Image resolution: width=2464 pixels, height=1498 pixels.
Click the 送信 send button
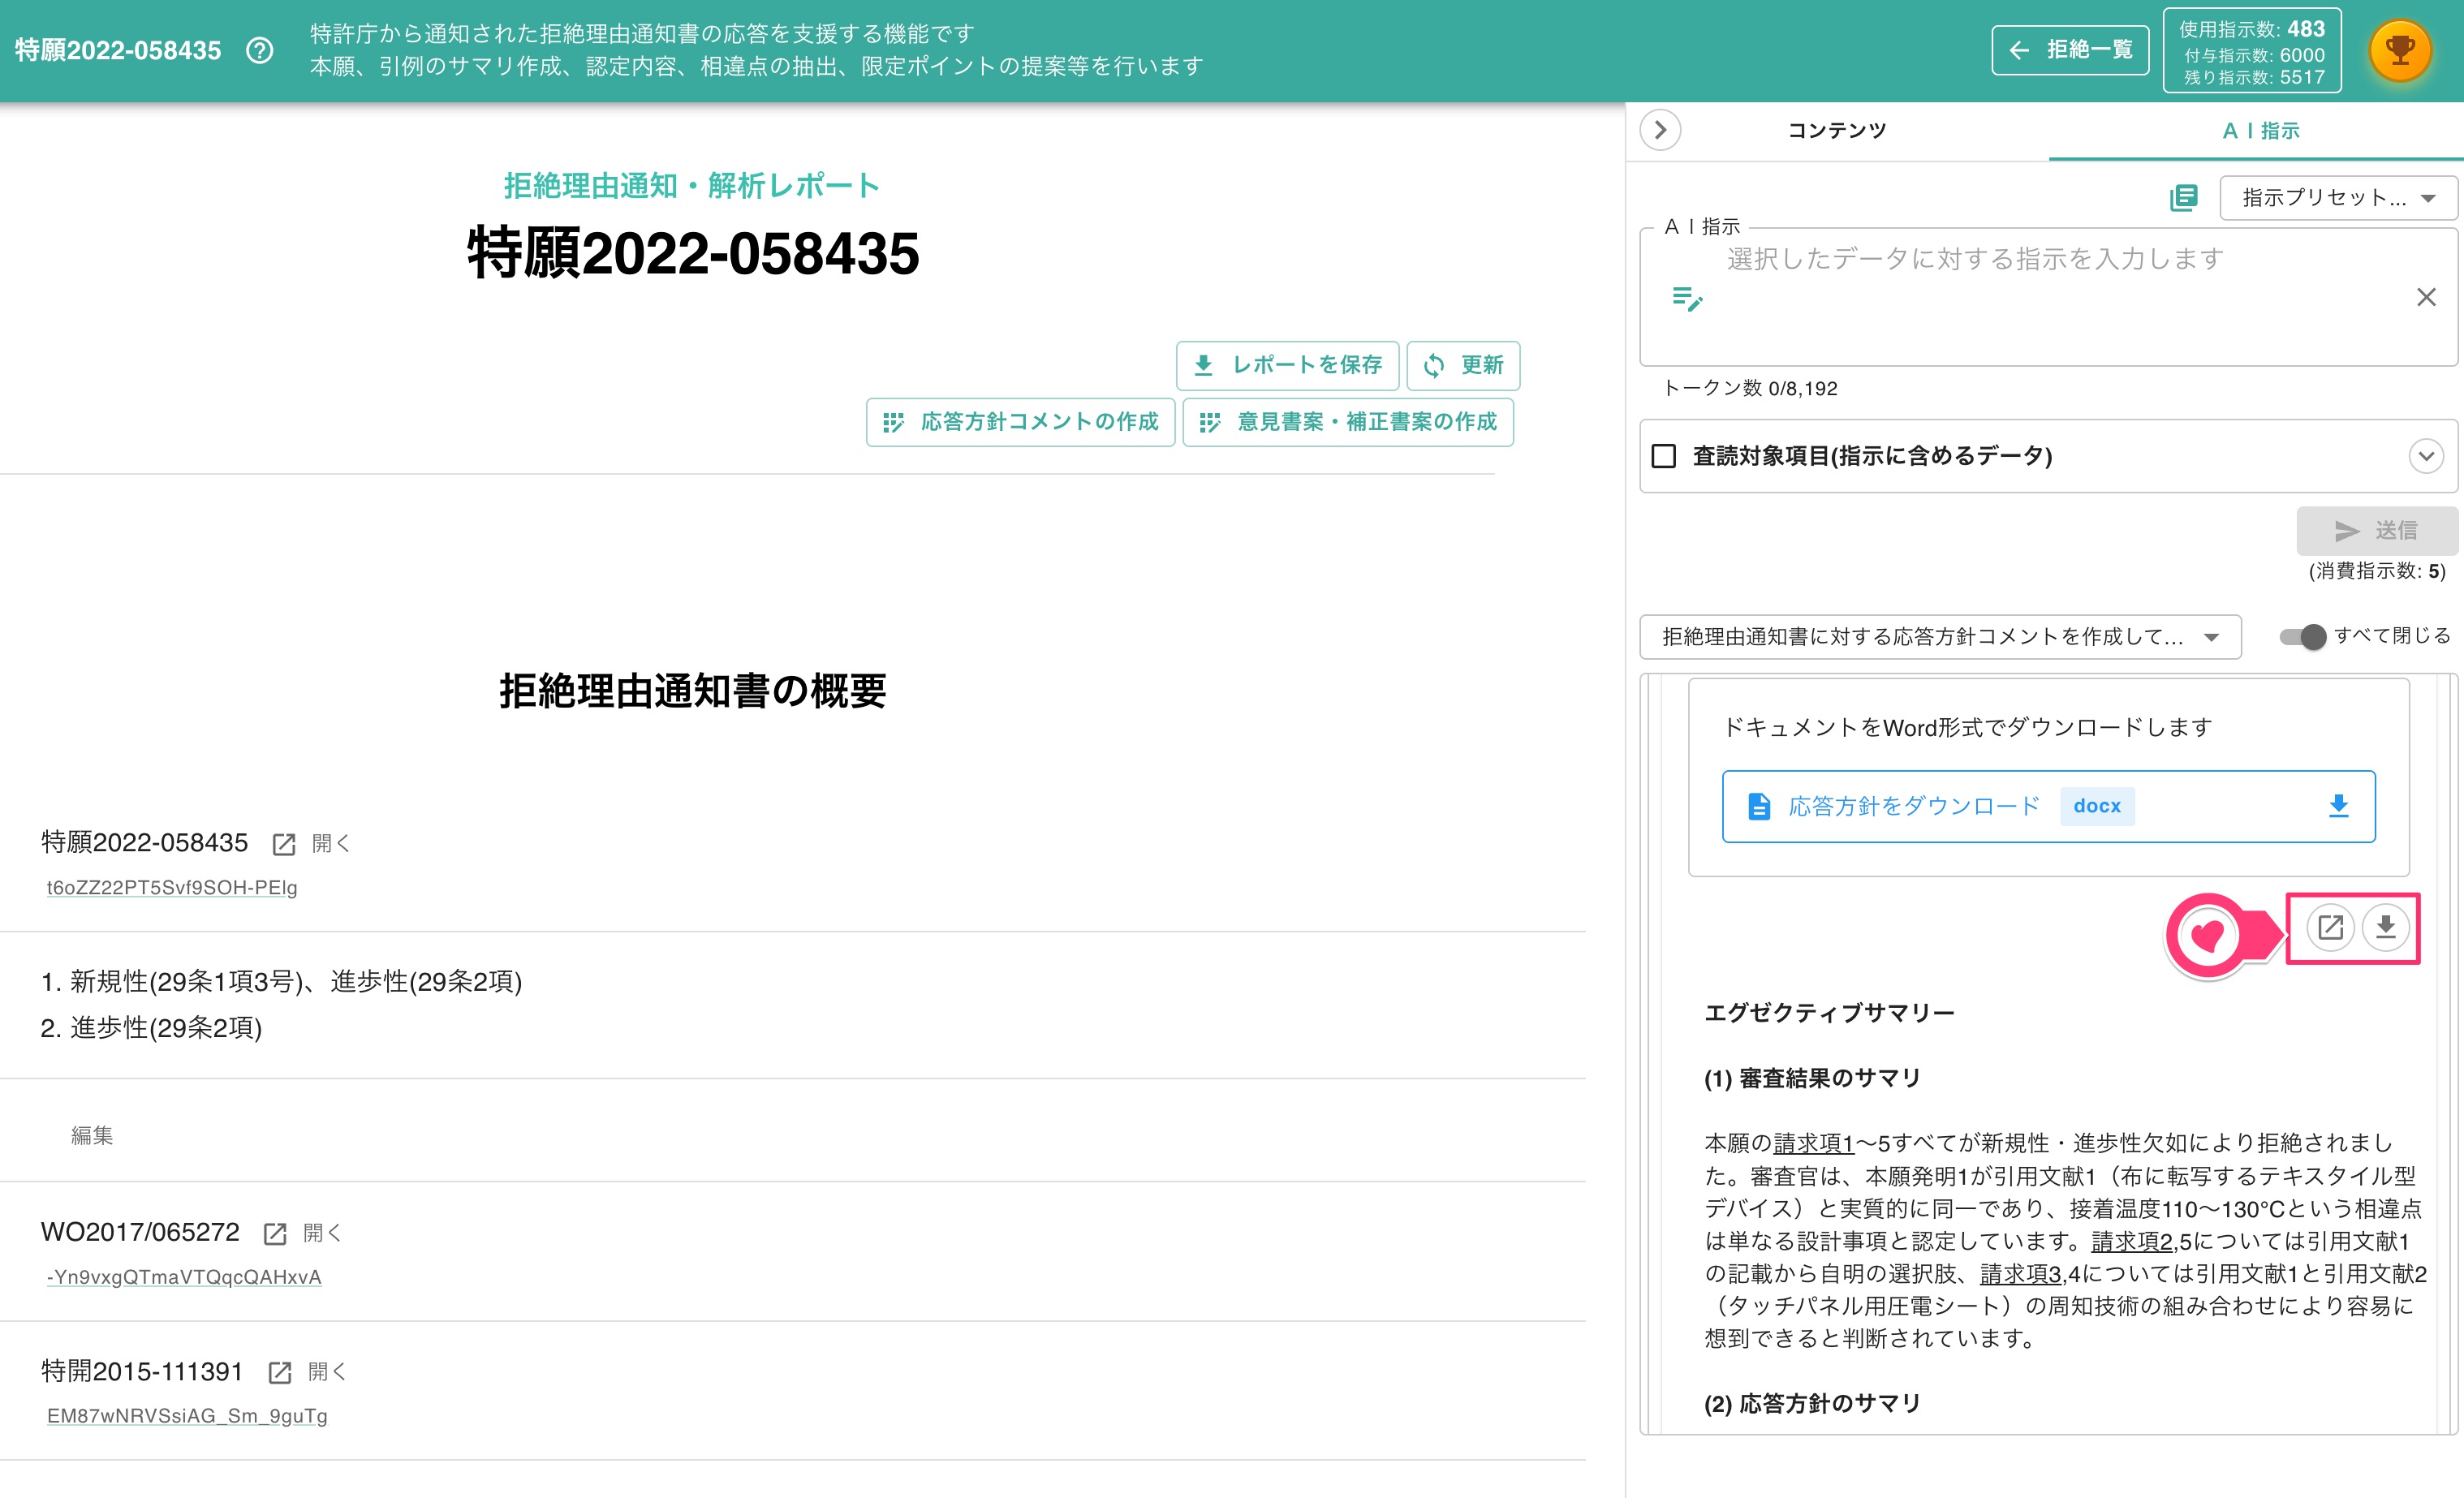[x=2377, y=530]
